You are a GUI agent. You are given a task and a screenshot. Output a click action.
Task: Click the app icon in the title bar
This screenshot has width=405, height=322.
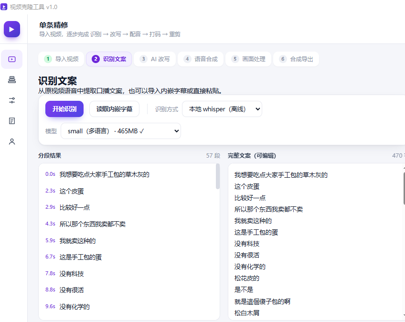click(x=4, y=7)
